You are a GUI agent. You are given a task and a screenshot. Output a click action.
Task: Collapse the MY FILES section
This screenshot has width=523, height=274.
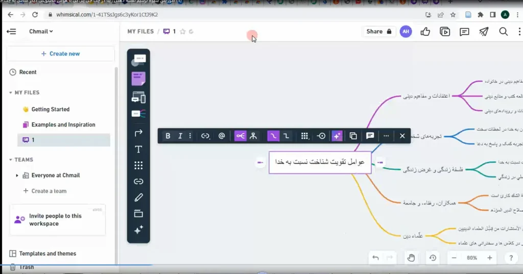11,93
